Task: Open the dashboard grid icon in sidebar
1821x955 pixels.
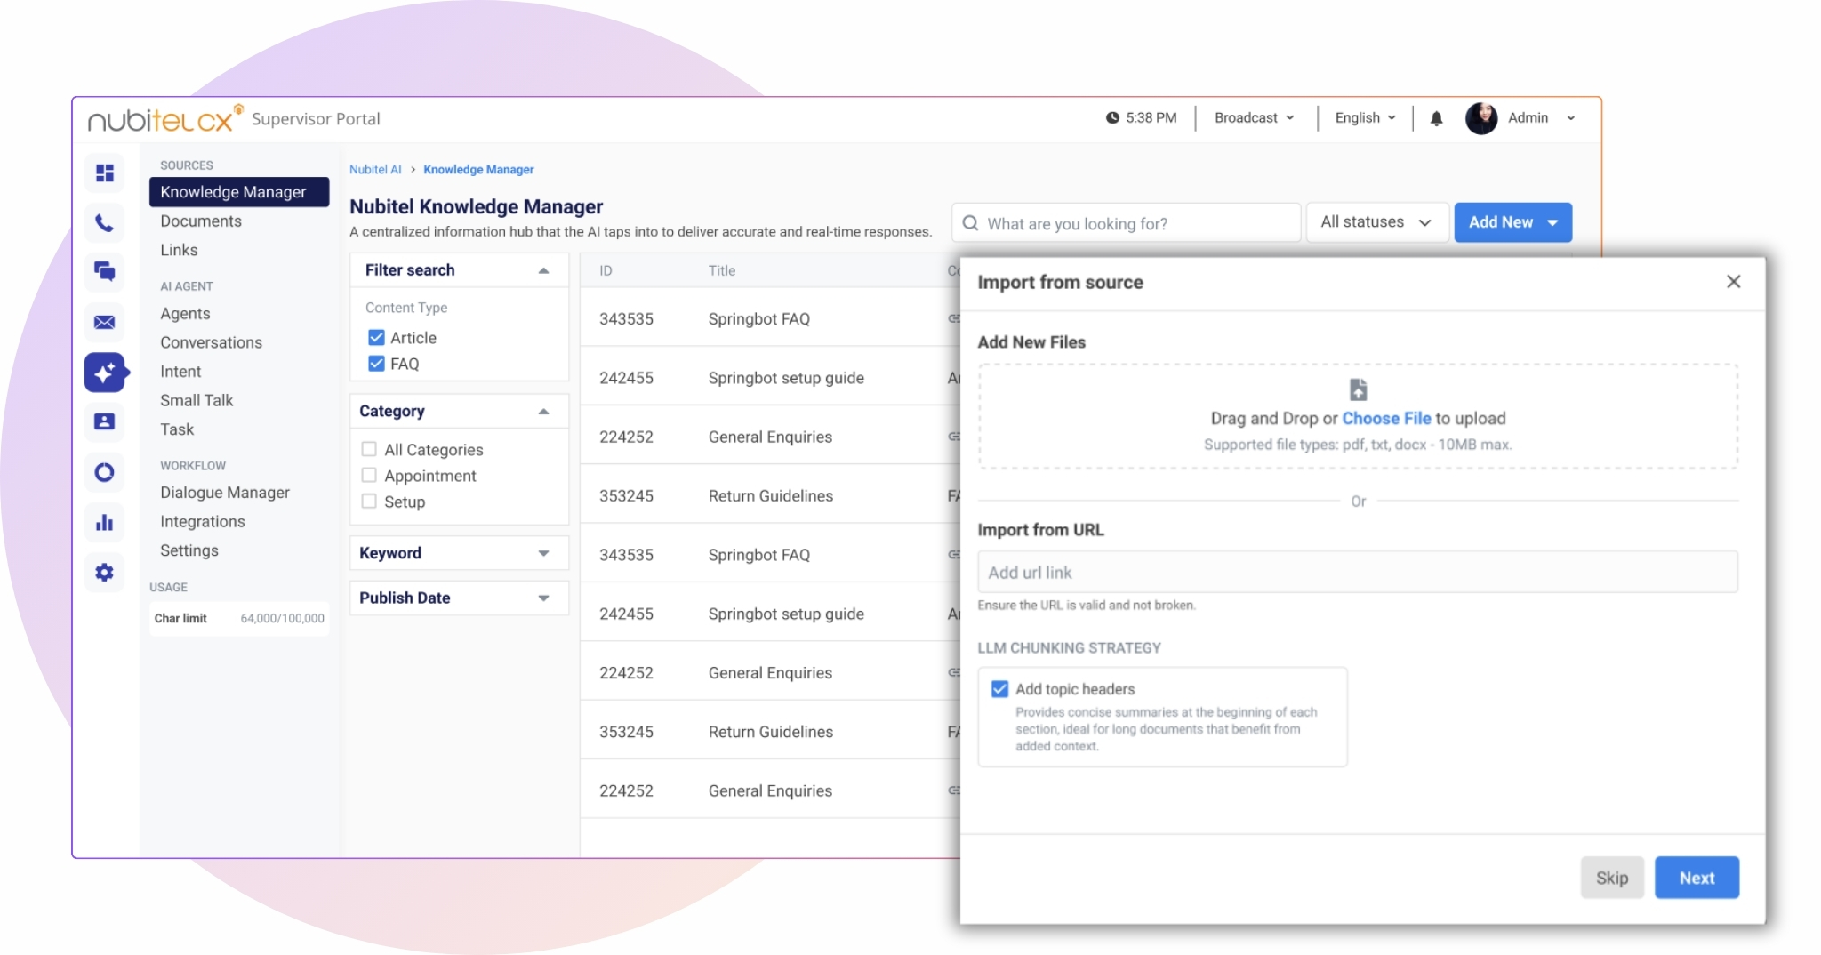Action: pyautogui.click(x=105, y=173)
